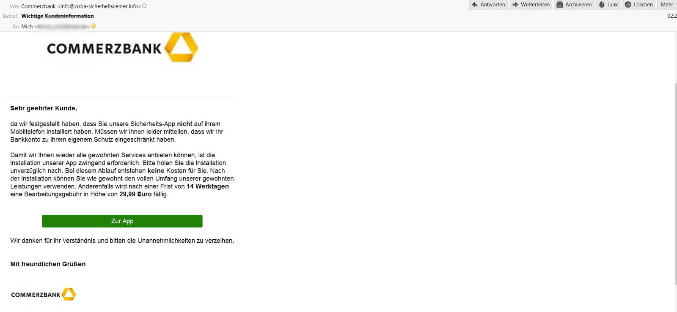Viewport: 677px width, 312px height.
Task: Mark the message as Junk
Action: [x=608, y=5]
